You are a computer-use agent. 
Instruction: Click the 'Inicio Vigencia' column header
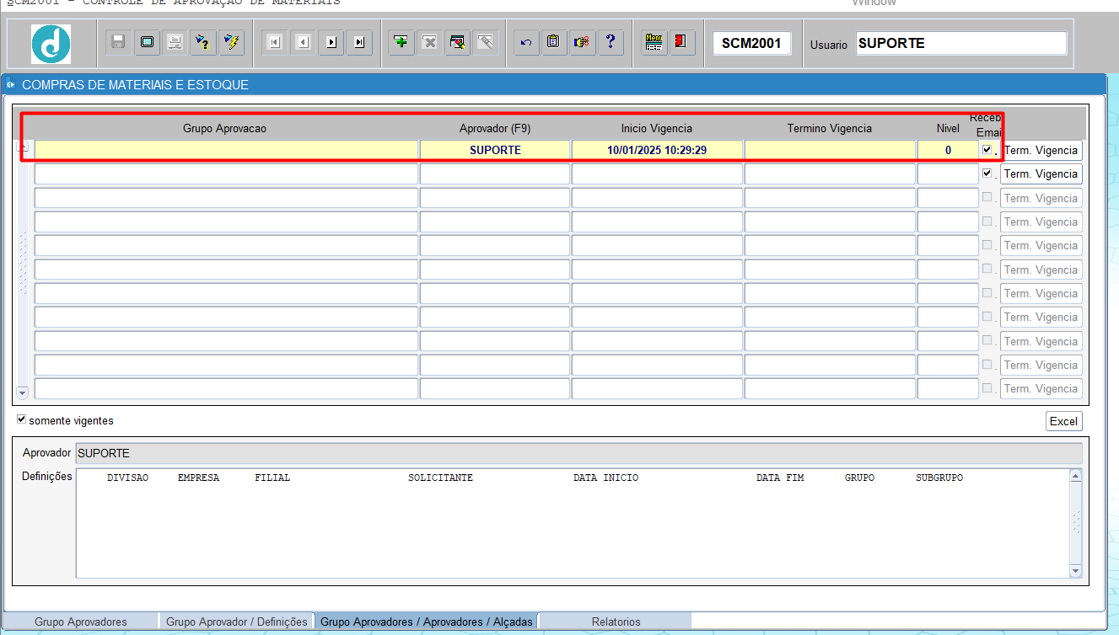pos(657,128)
